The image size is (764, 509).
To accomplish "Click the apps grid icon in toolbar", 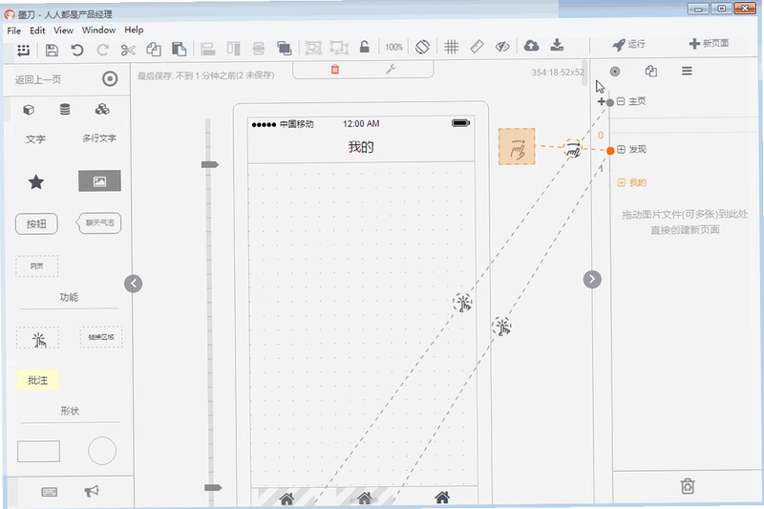I will [23, 50].
